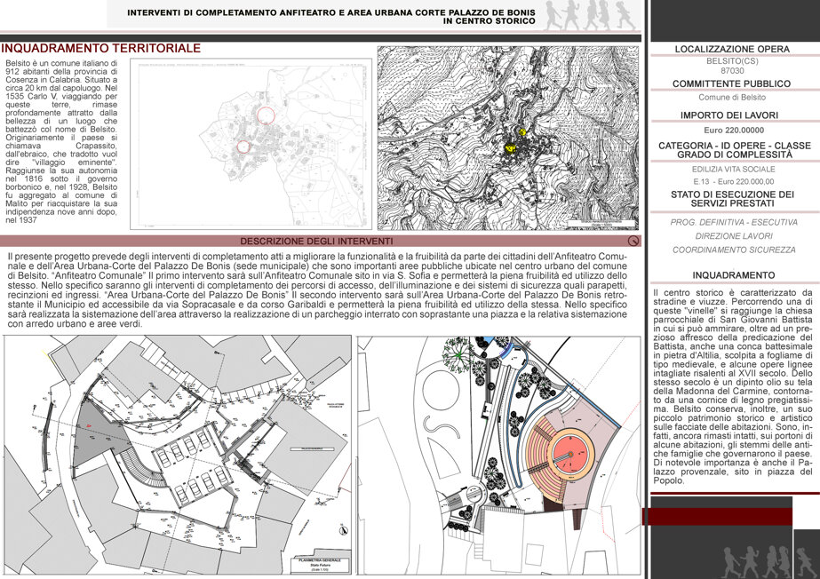Open the amphitheater site plan drawing
The height and width of the screenshot is (579, 820).
click(x=499, y=456)
